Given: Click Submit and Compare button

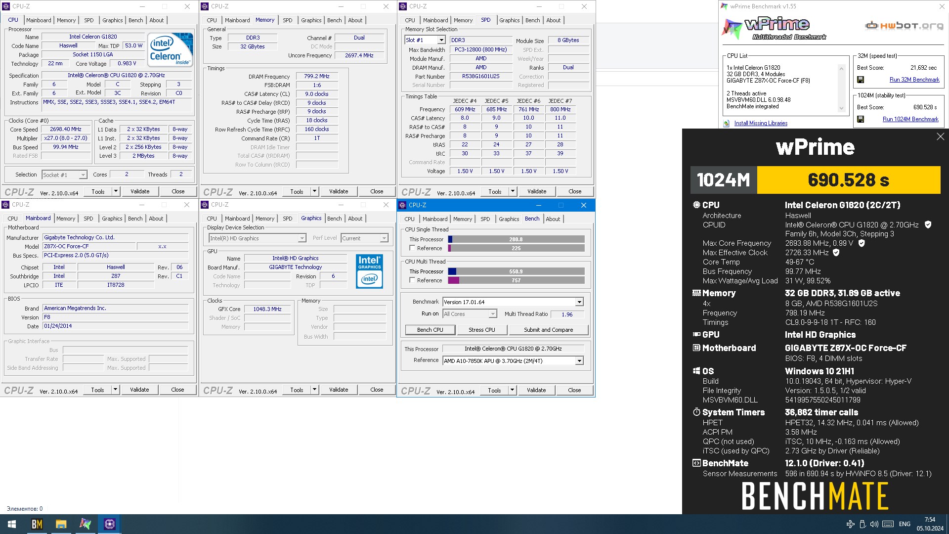Looking at the screenshot, I should 549,330.
